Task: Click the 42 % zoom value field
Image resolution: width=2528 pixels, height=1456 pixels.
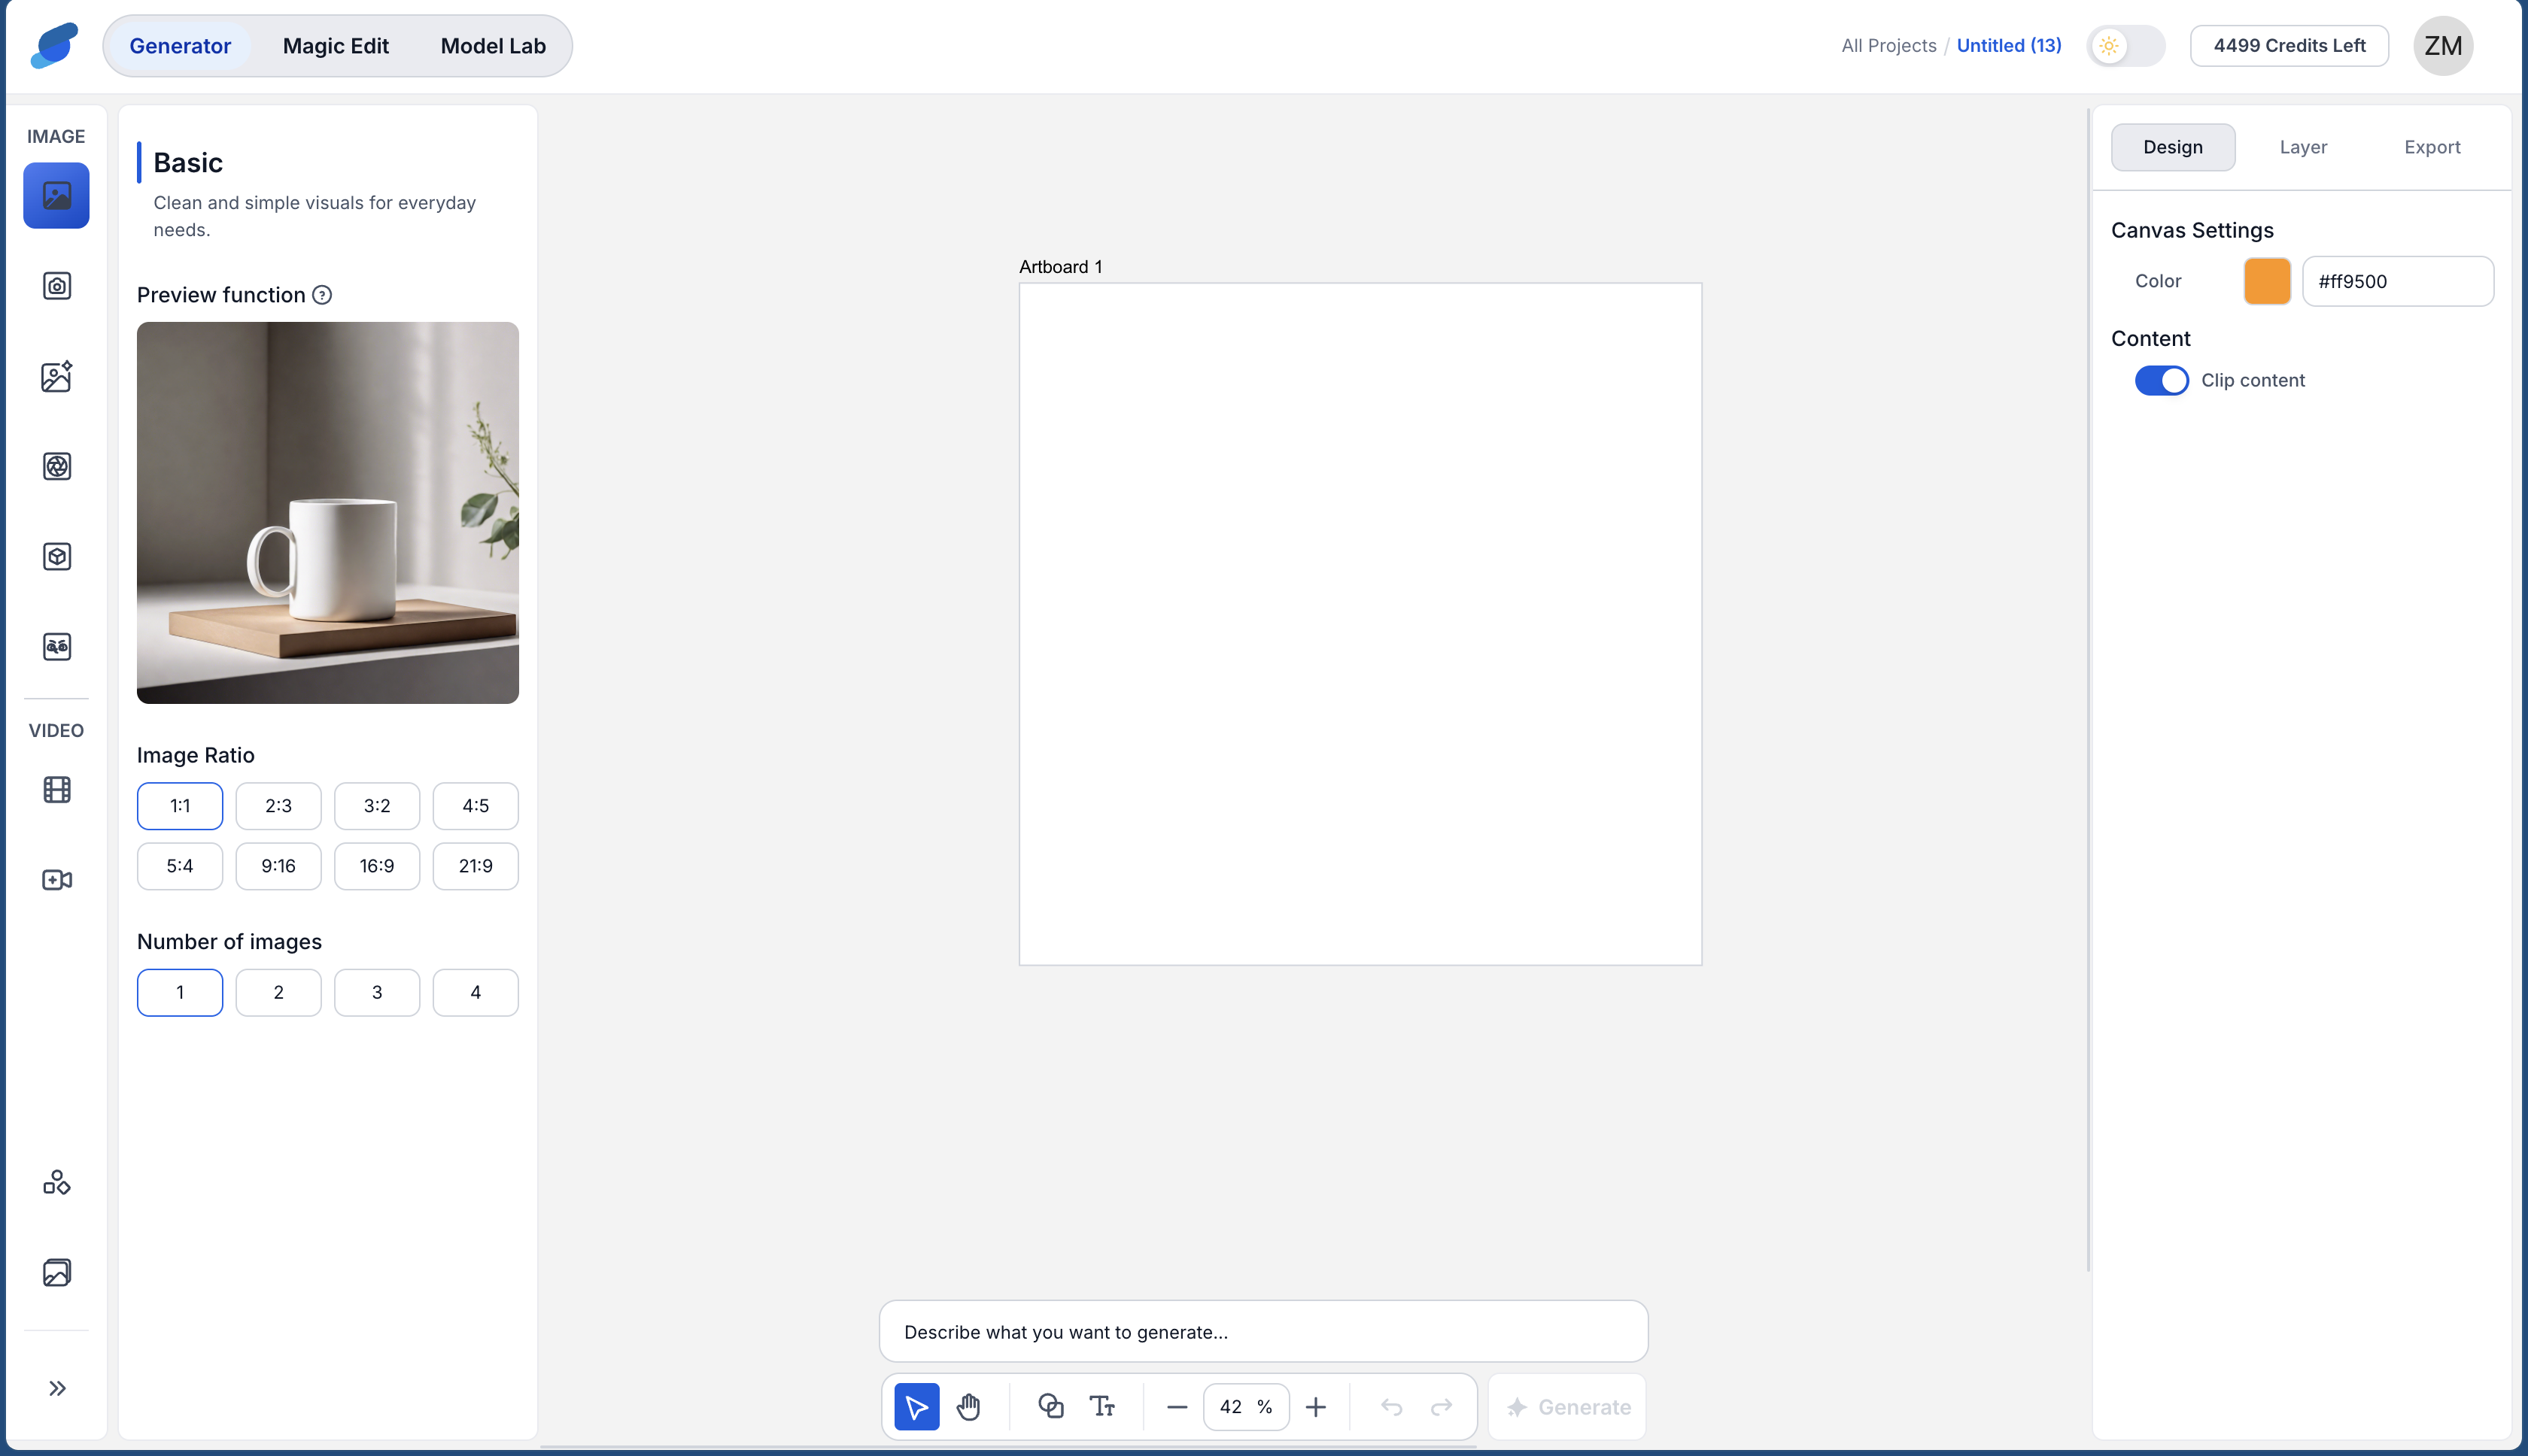Action: point(1245,1407)
